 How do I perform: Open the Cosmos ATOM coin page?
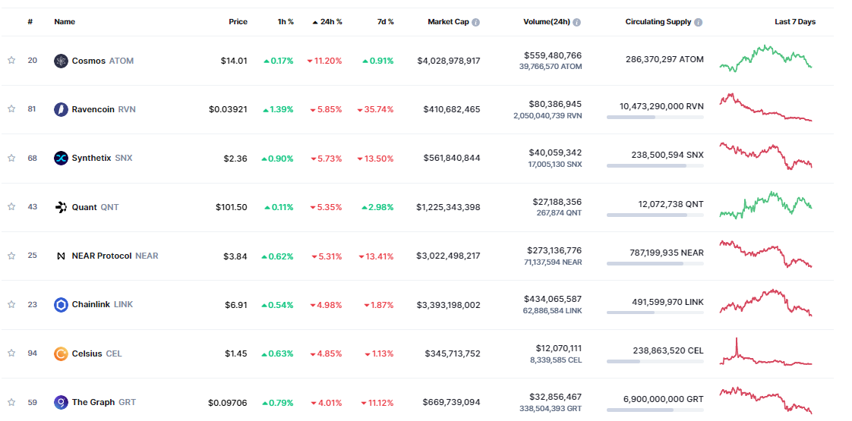click(103, 61)
